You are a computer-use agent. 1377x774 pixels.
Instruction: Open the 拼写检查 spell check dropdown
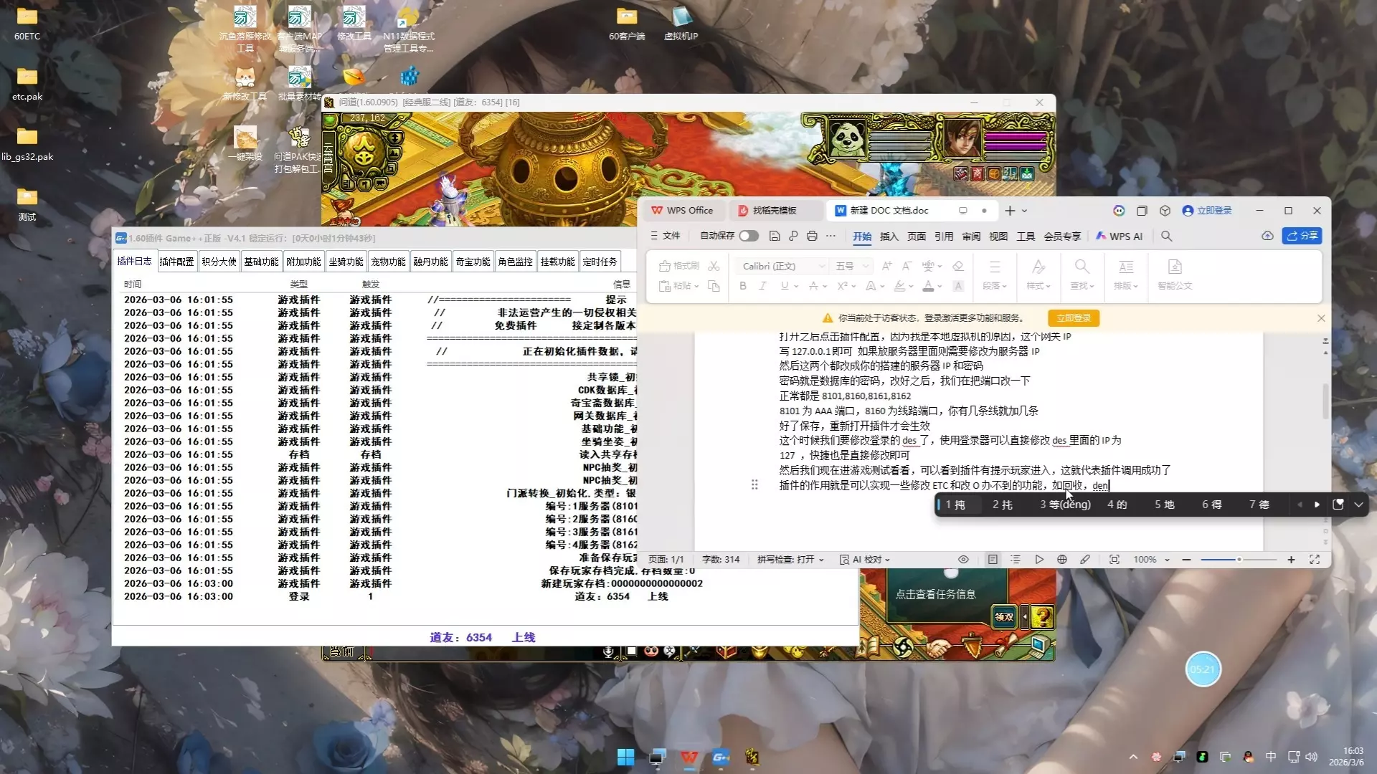[x=790, y=560]
